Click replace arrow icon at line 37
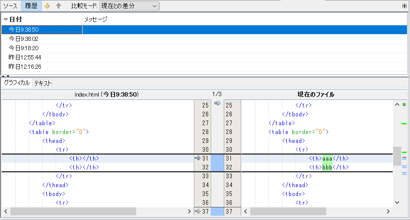Image resolution: width=410 pixels, height=220 pixels. click(x=198, y=211)
